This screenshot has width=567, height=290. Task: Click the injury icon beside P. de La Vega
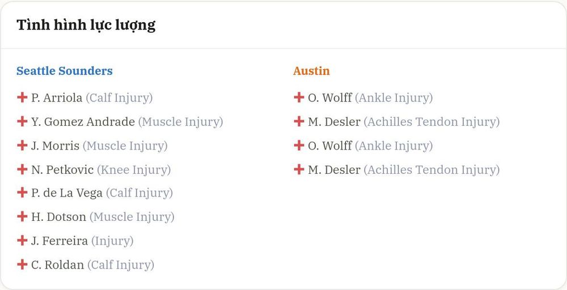(22, 193)
